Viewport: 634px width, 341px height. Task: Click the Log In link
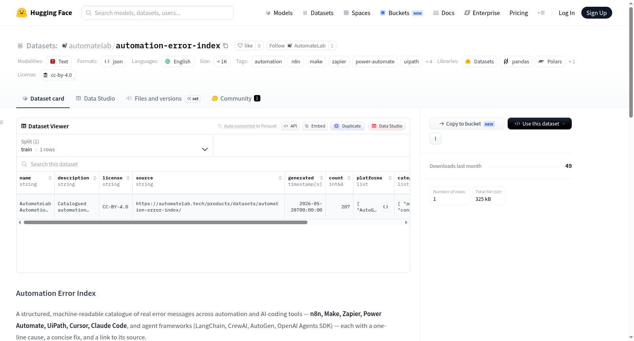pyautogui.click(x=567, y=13)
